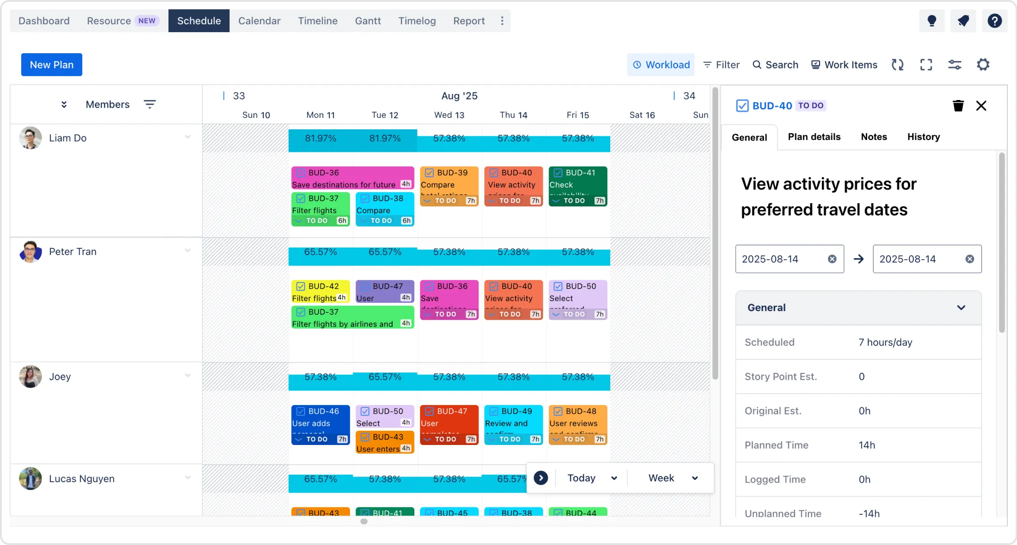
Task: Click the New Plan button
Action: [51, 65]
